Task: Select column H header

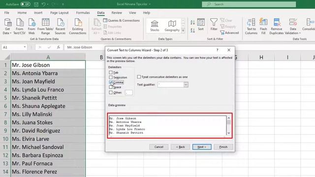Action: pos(261,58)
